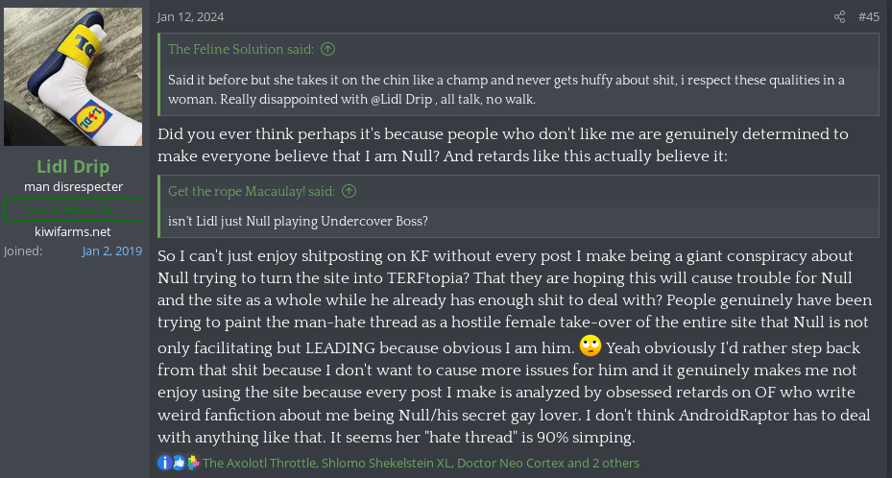Click the Jan 2, 2019 joined date
This screenshot has height=478, width=892.
[x=112, y=251]
